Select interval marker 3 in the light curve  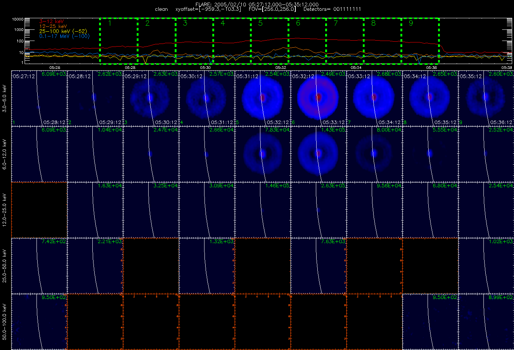[x=185, y=23]
